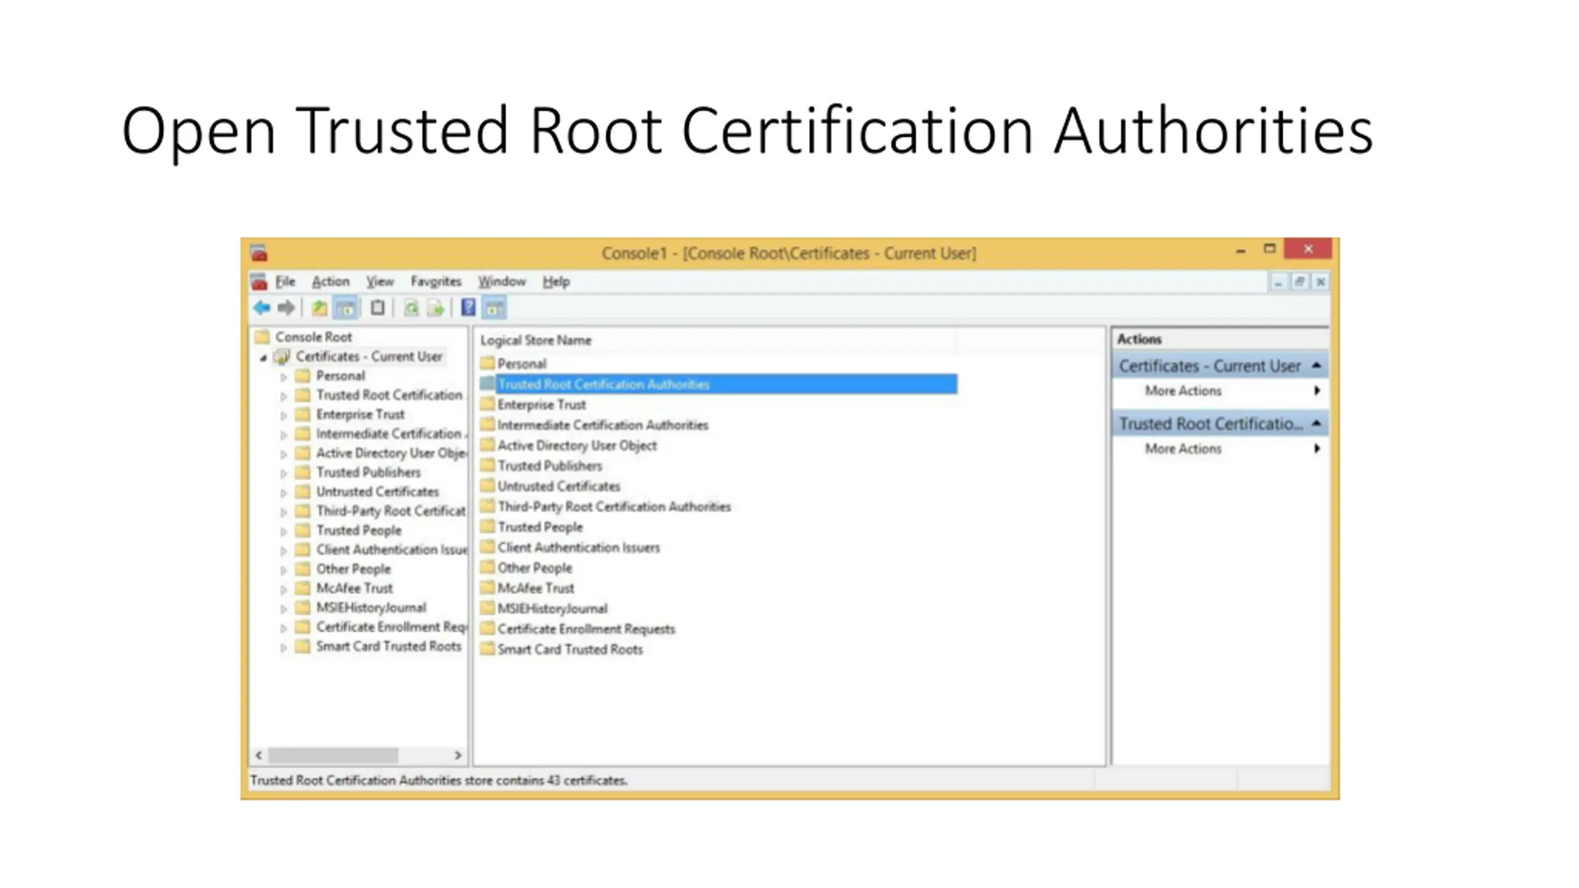Image resolution: width=1579 pixels, height=888 pixels.
Task: Toggle the Show/Hide Action Pane icon
Action: pos(495,307)
